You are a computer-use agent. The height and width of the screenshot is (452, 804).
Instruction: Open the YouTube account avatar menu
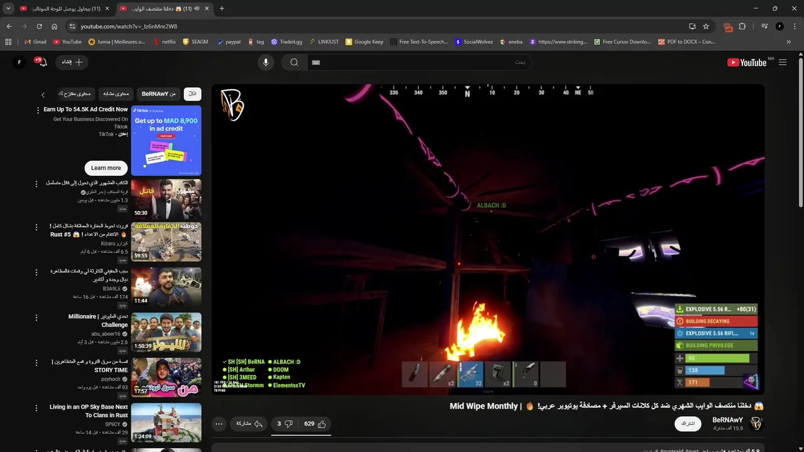[19, 62]
